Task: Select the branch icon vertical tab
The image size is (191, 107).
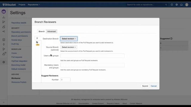Action: click(x=37, y=38)
